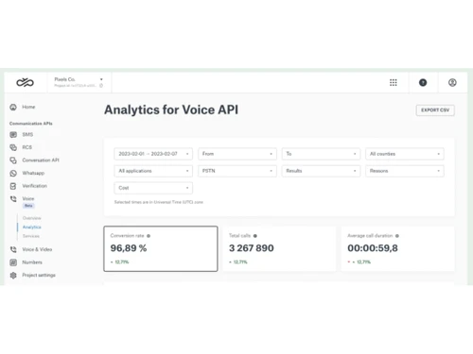Click the Voice Beta badge
473x354 pixels.
(x=28, y=206)
